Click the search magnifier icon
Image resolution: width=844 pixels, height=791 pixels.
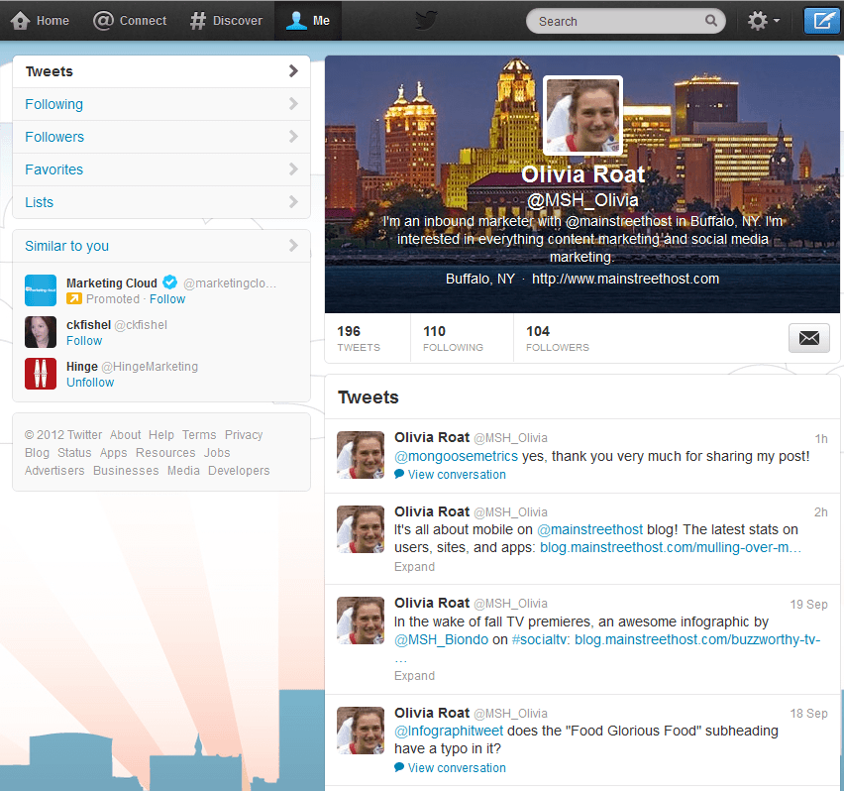tap(711, 21)
